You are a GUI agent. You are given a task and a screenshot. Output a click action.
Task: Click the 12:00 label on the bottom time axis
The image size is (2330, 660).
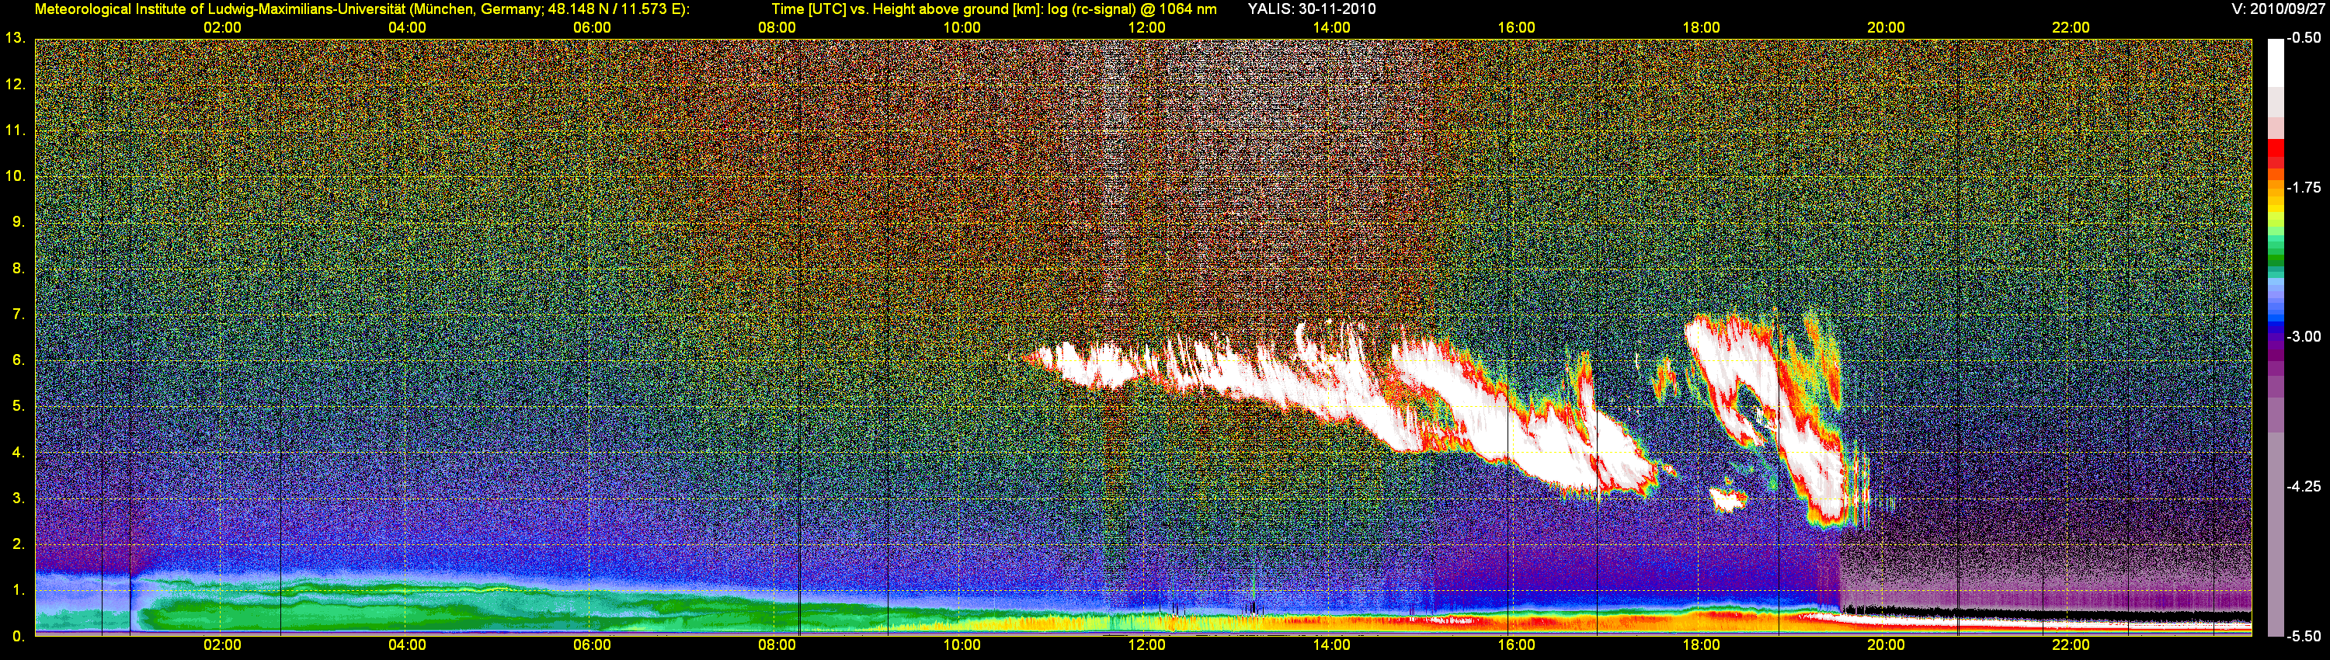tap(1147, 645)
